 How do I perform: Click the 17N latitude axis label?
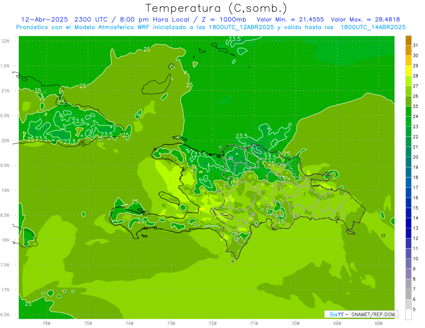coord(6,290)
